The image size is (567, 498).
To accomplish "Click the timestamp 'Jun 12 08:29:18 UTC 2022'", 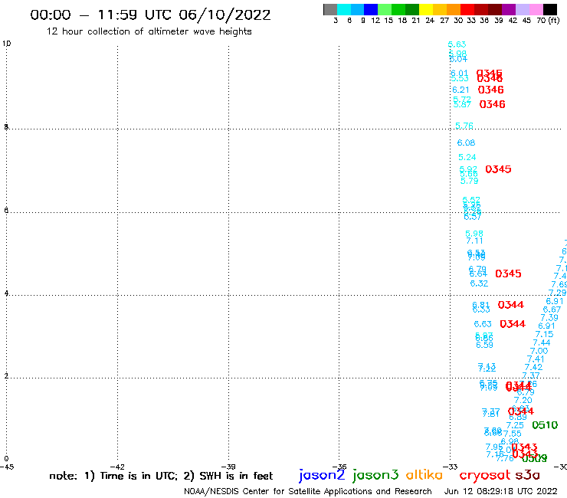I will (x=501, y=491).
